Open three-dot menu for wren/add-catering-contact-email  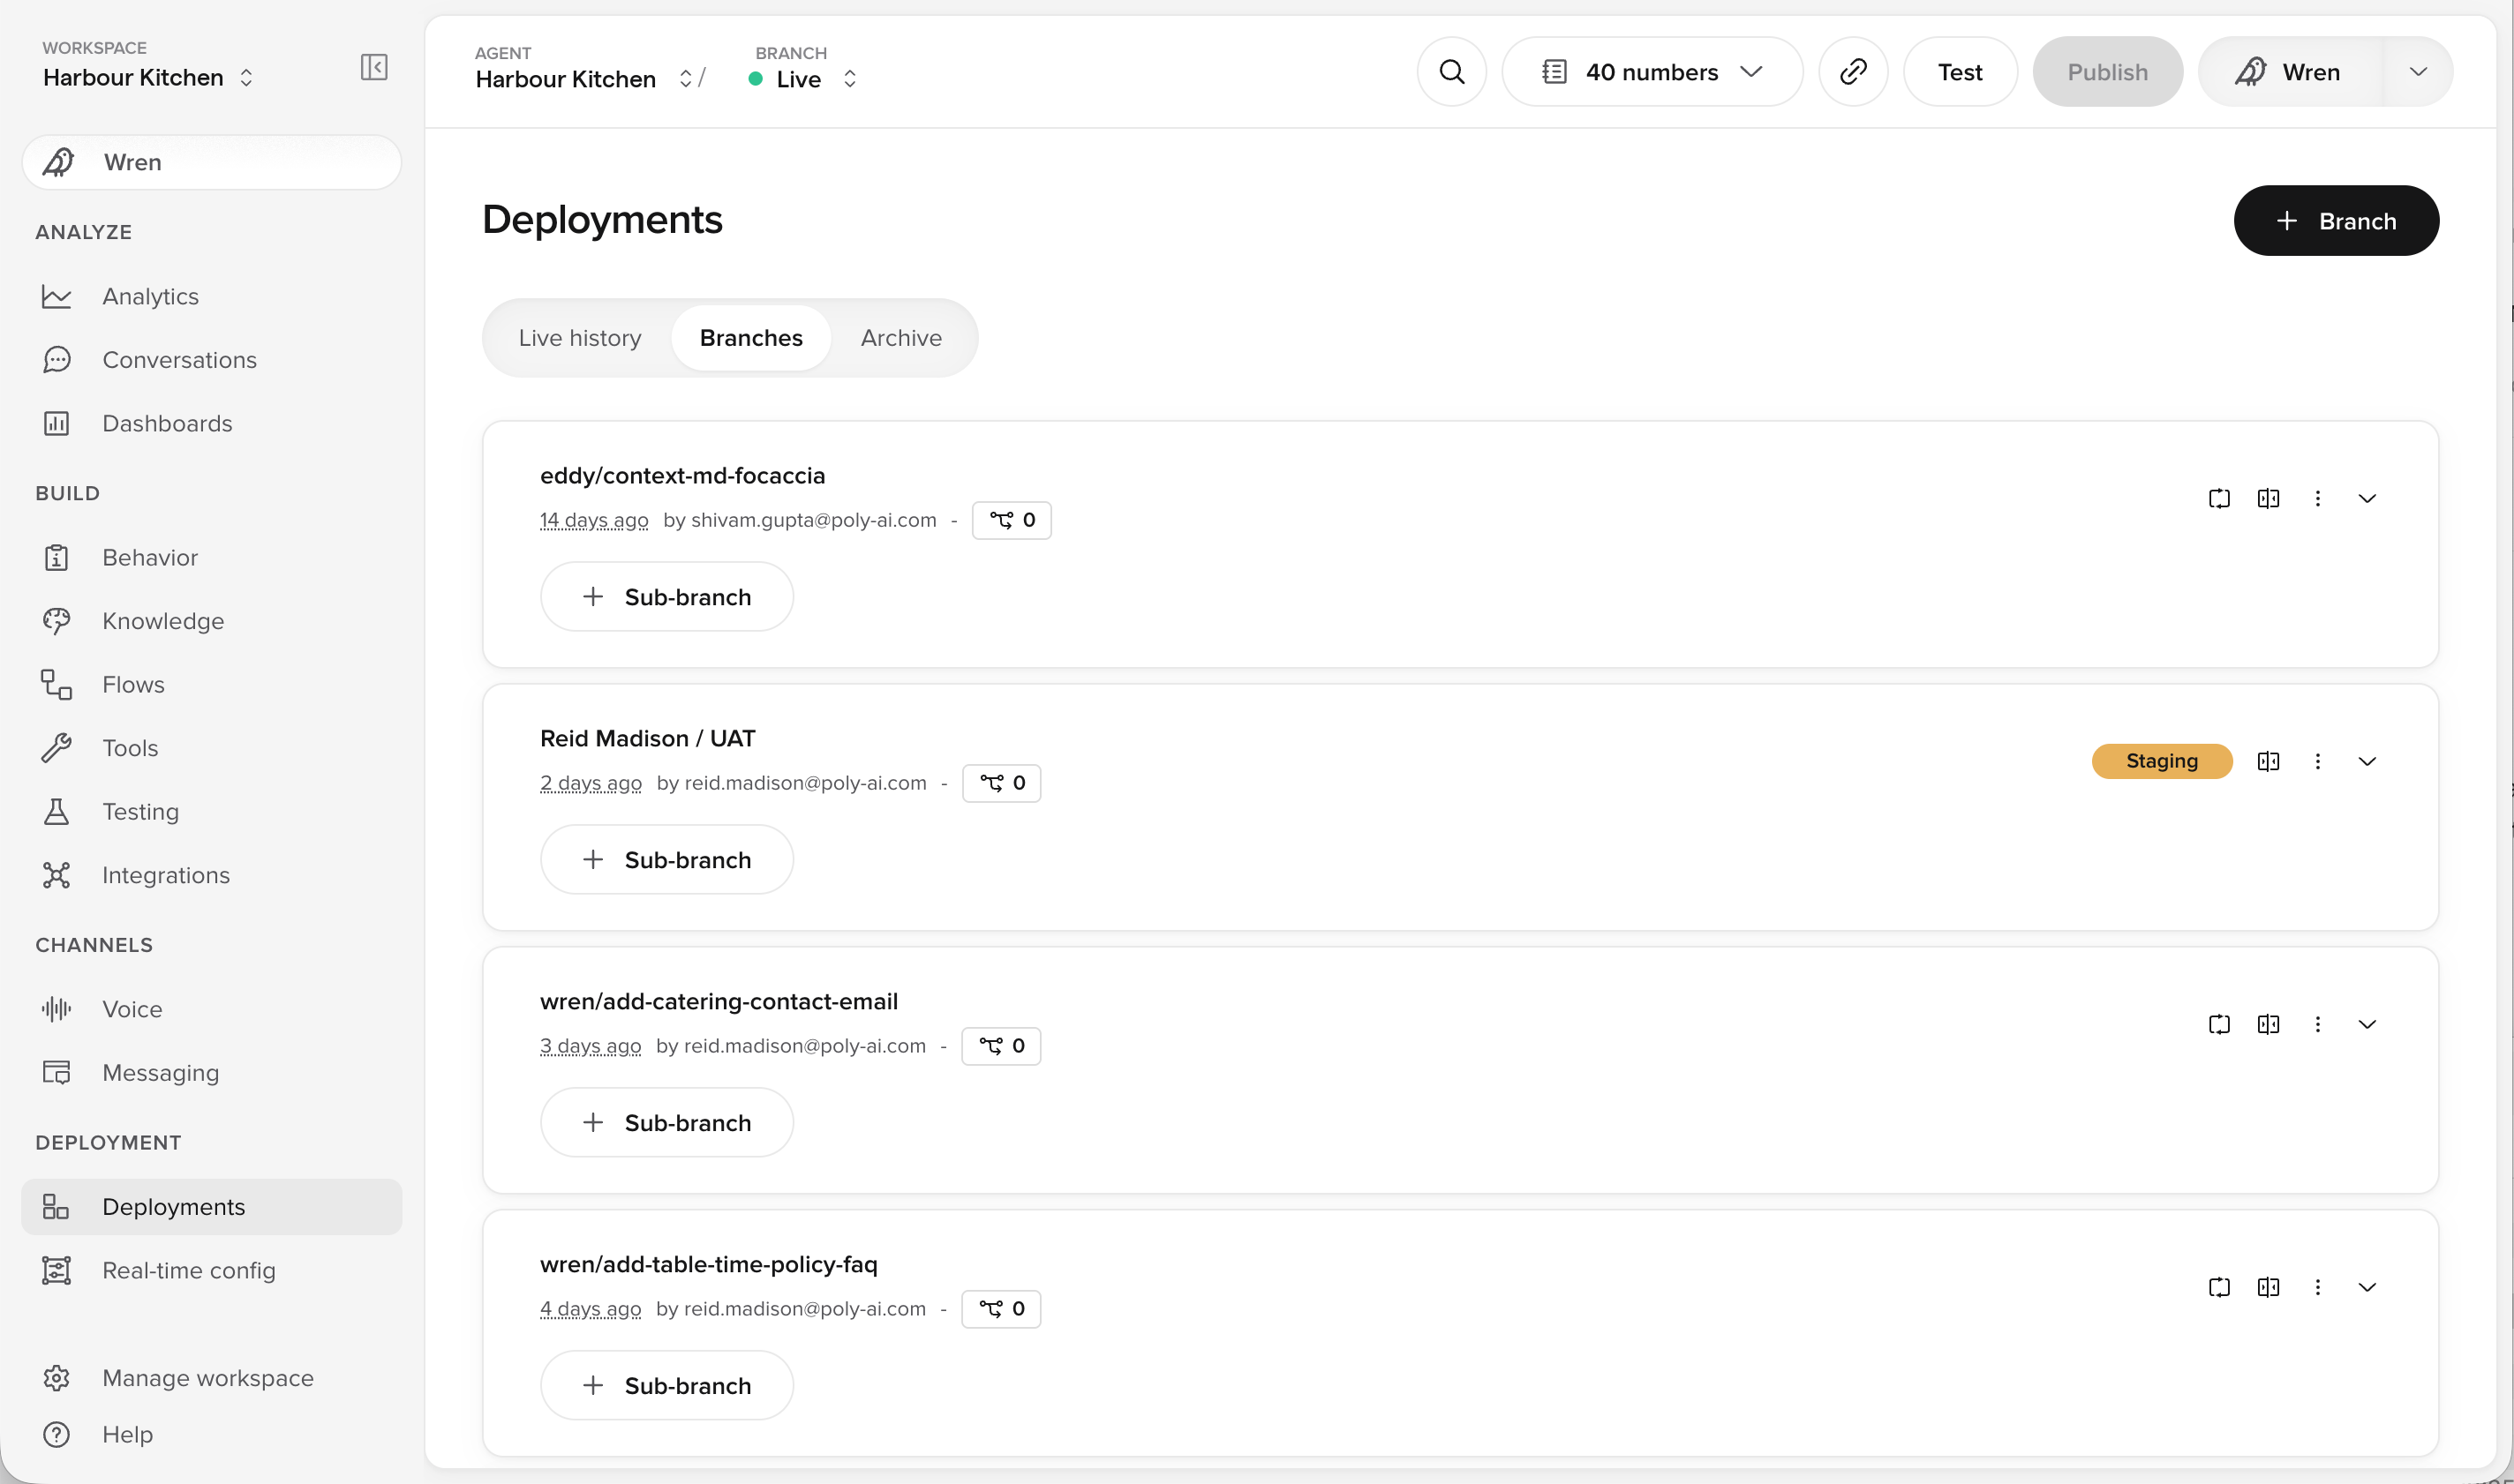[2317, 1024]
